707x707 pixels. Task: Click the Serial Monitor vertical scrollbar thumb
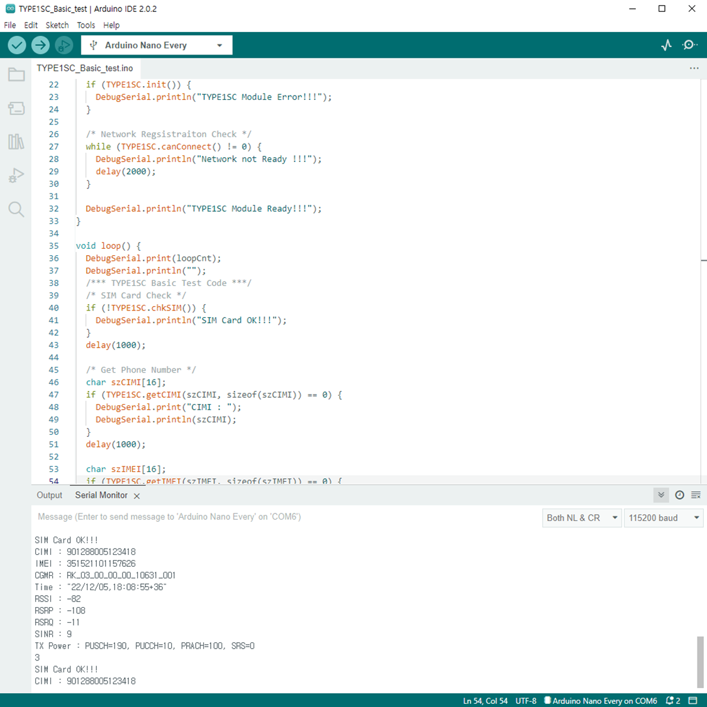pyautogui.click(x=700, y=662)
